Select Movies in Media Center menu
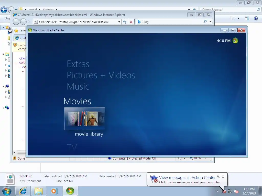The height and width of the screenshot is (196, 262). click(x=77, y=101)
